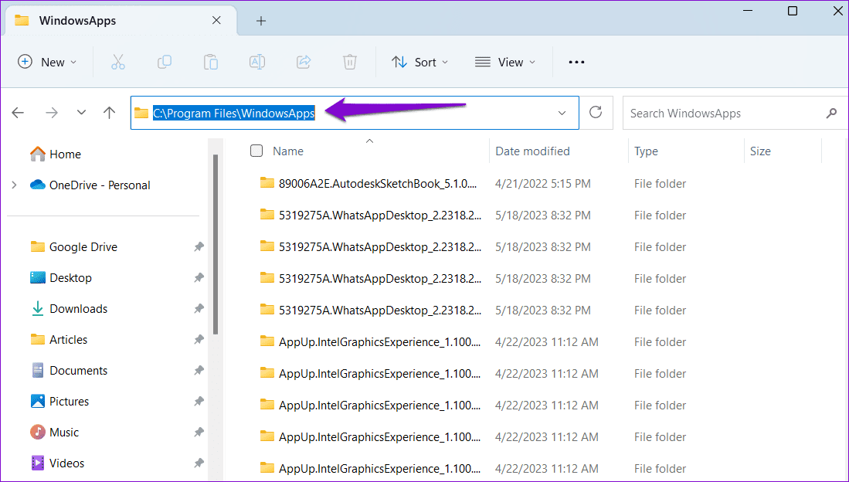Open Pictures in quick access

click(x=59, y=402)
